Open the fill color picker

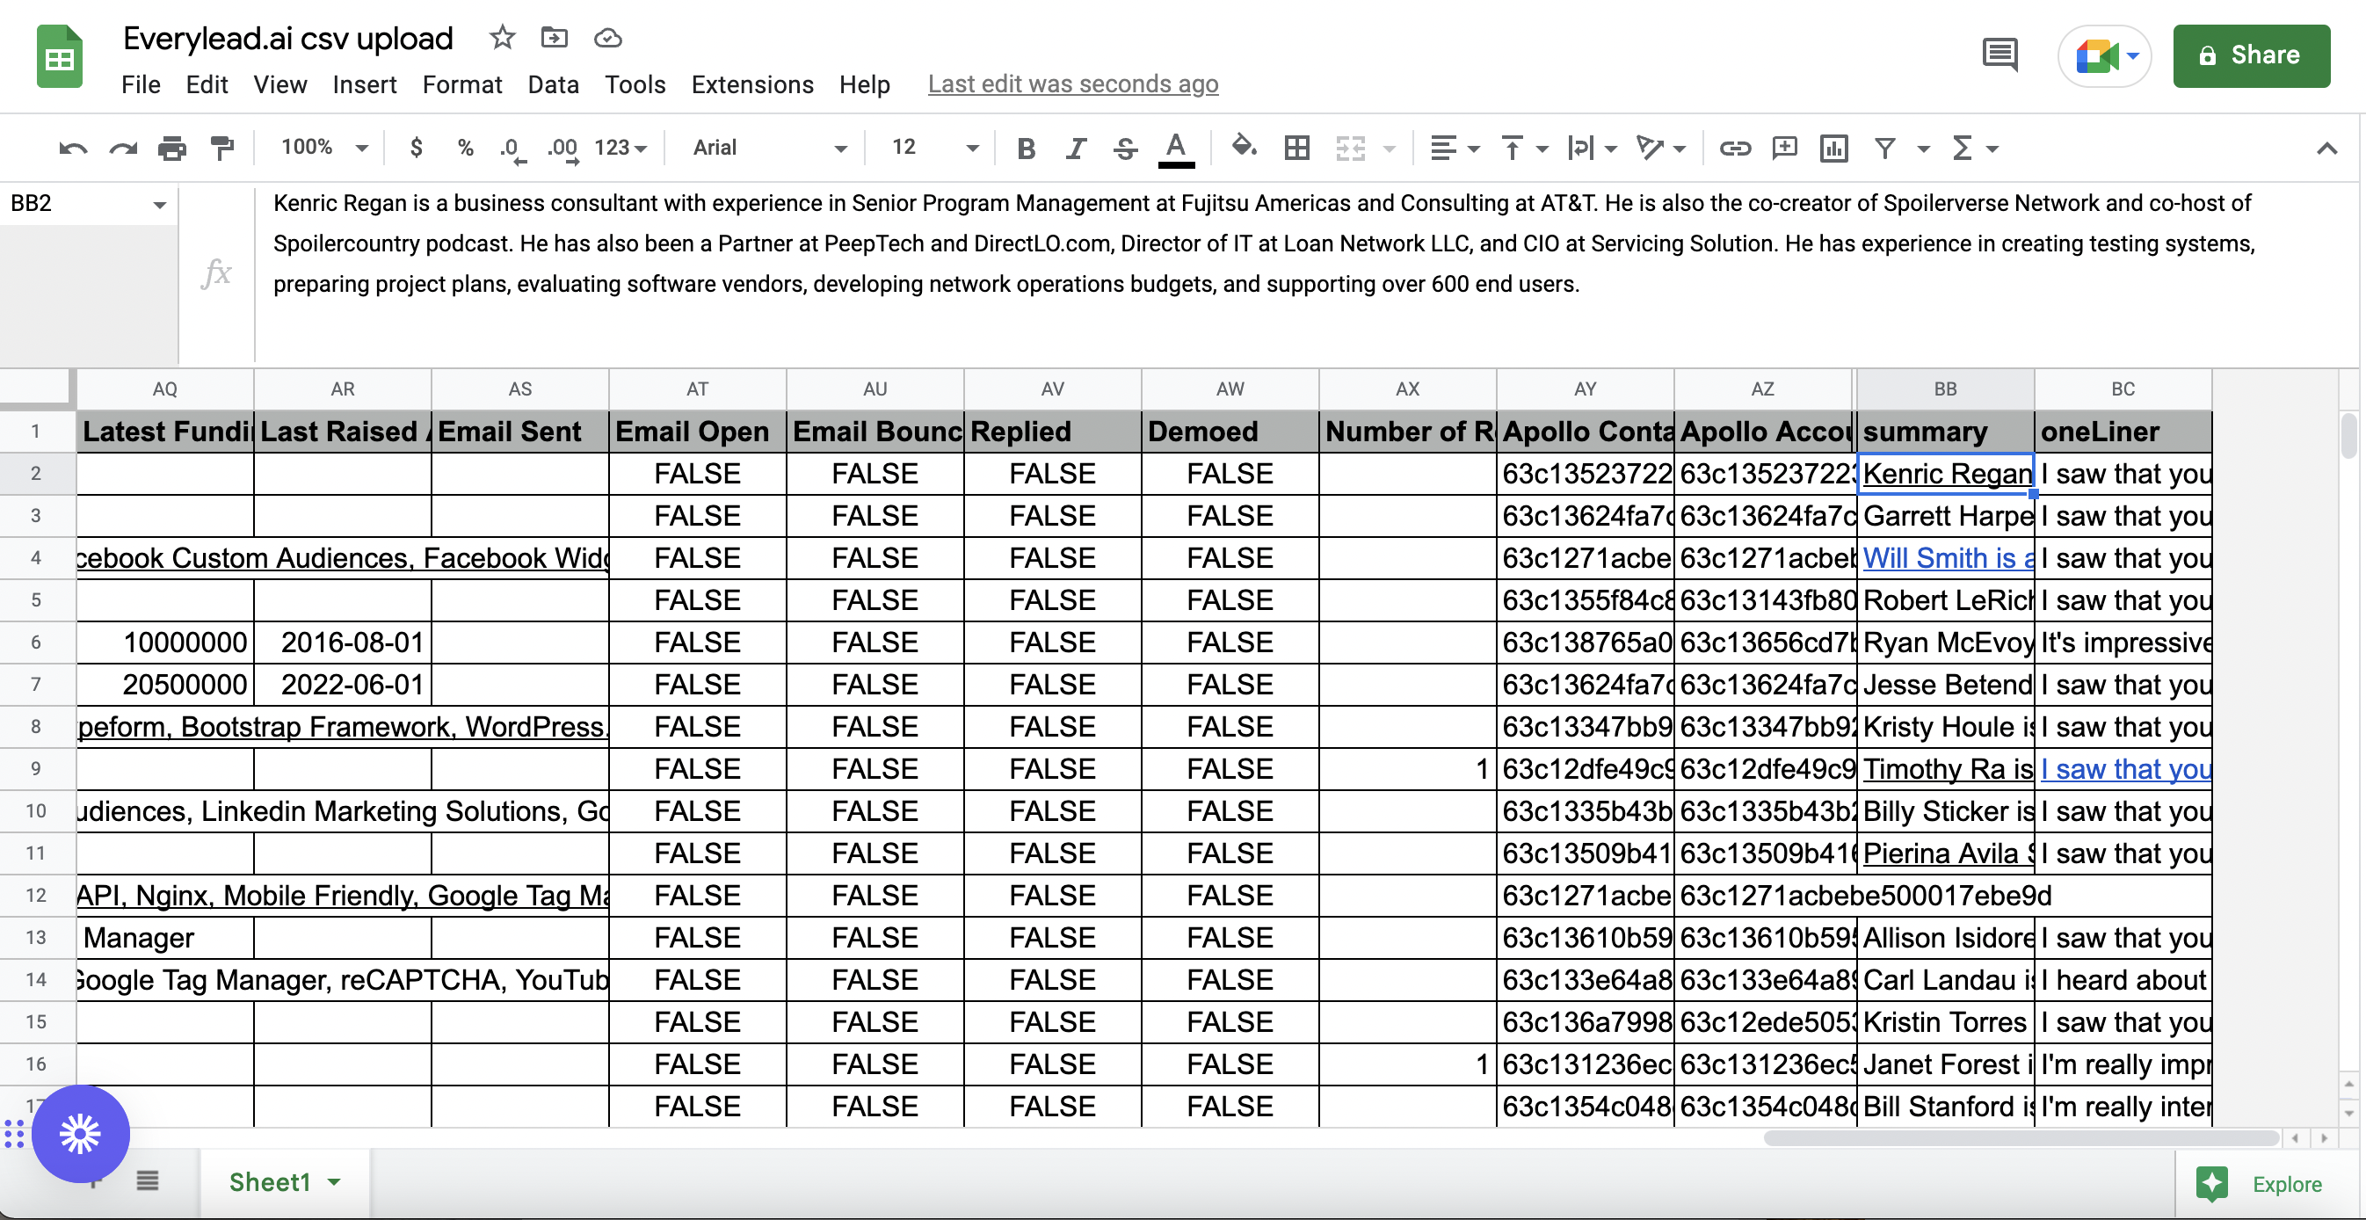1244,147
